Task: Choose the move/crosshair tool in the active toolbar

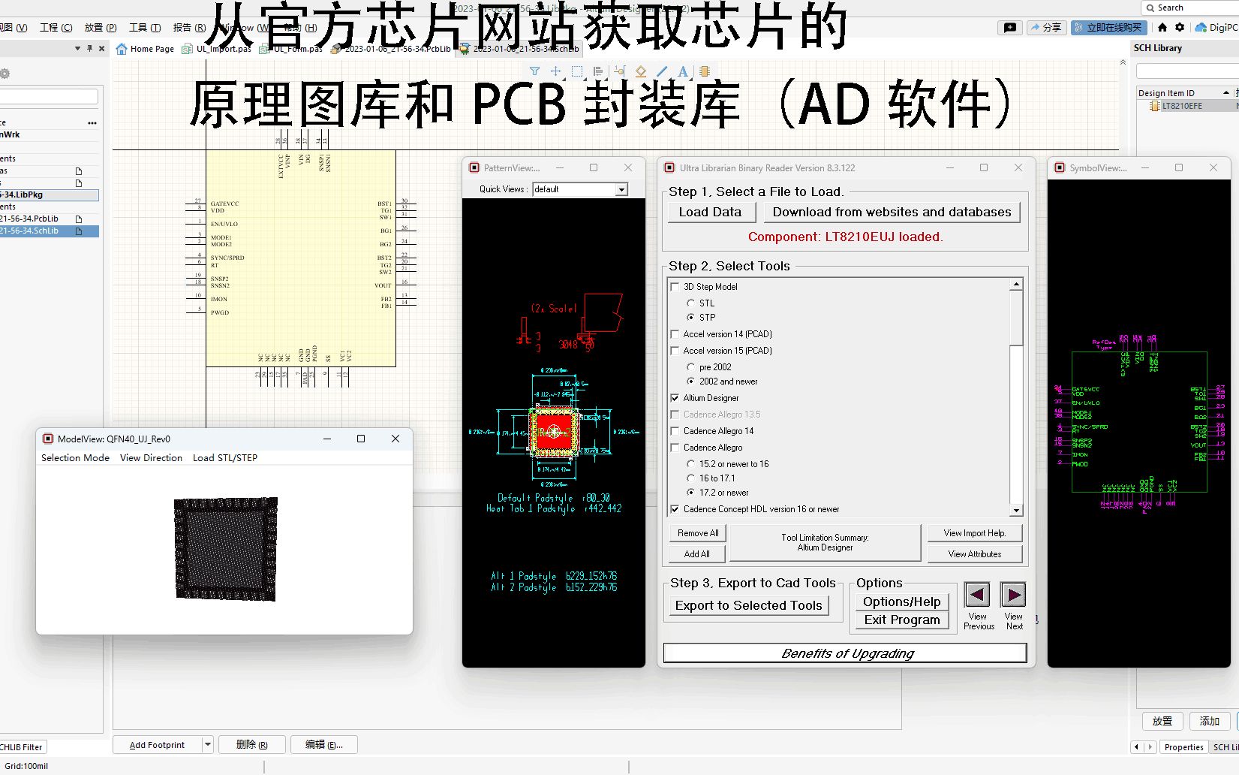Action: coord(555,71)
